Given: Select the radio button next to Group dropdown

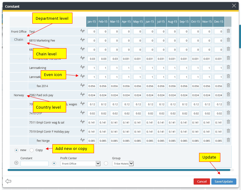Looking at the screenshot, I should click(x=106, y=163).
